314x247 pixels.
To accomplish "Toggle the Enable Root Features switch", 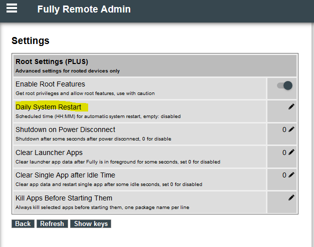I will pyautogui.click(x=284, y=85).
